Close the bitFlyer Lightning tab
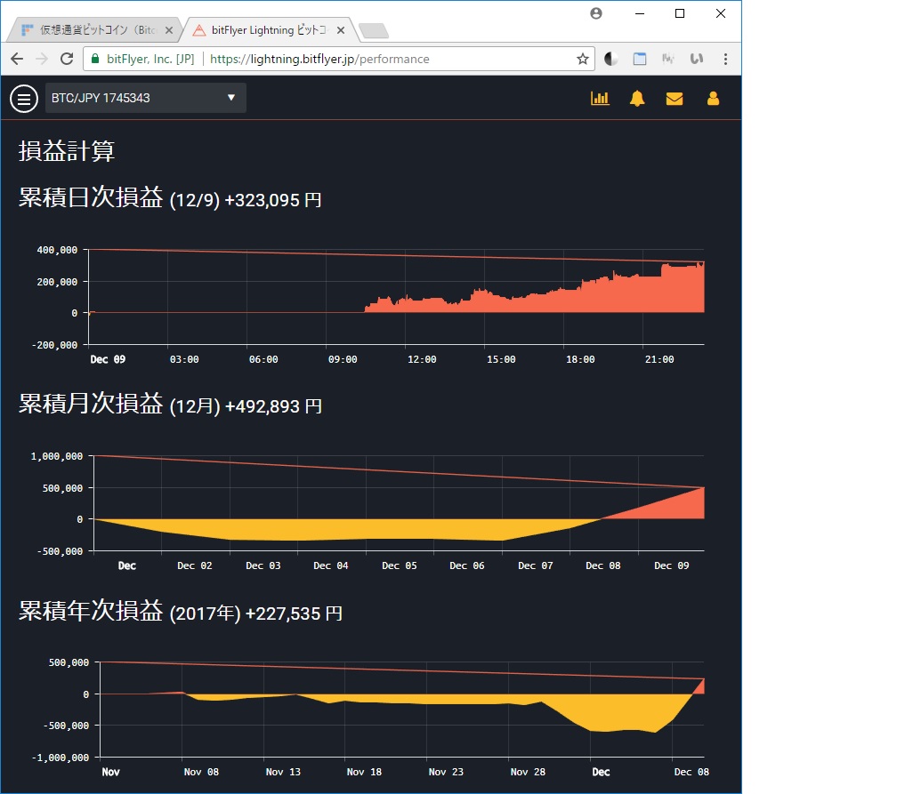 341,30
